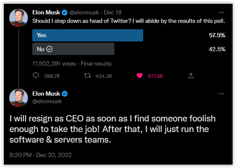The width and height of the screenshot is (236, 168).
Task: Click the reply speech bubble icon
Action: click(x=36, y=76)
